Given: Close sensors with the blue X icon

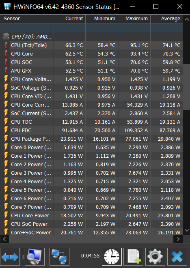Looking at the screenshot, I should pyautogui.click(x=177, y=257).
